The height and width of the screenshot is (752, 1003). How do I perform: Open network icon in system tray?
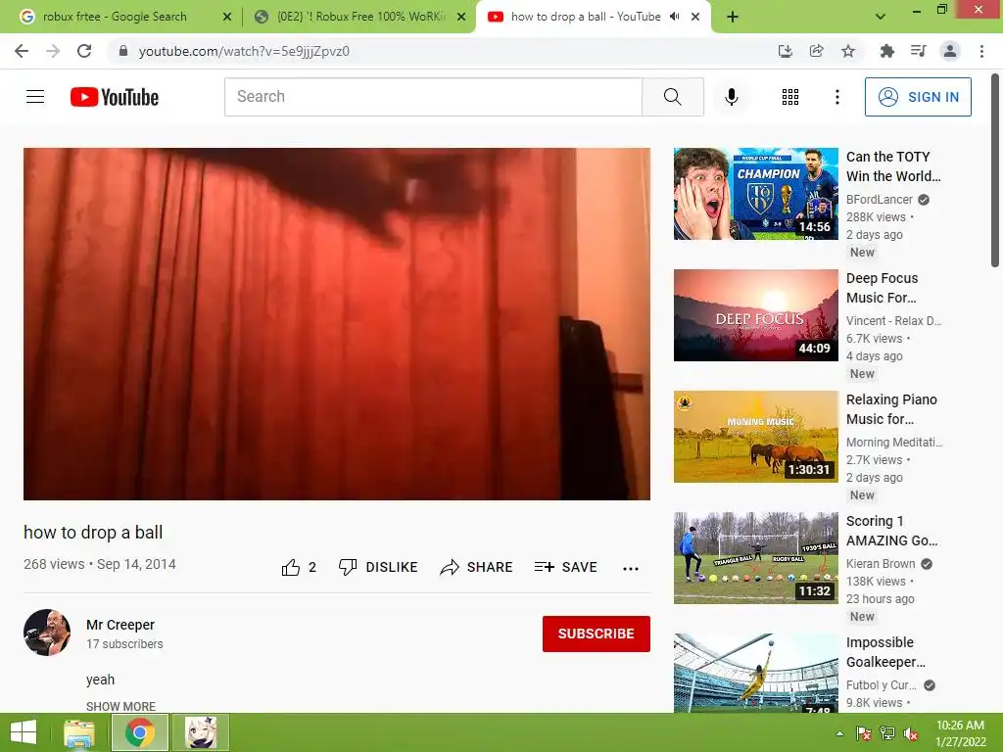tap(887, 733)
